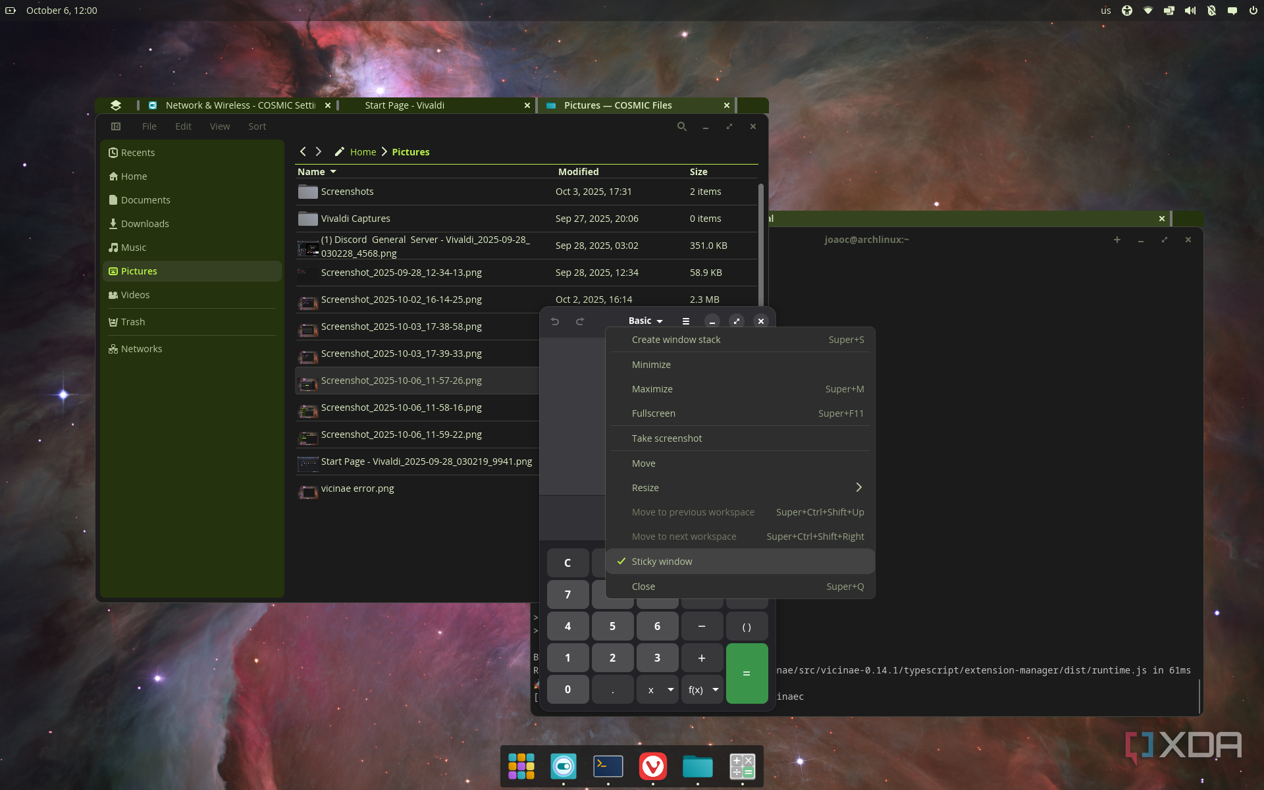Open the Calculator hamburger menu
Viewport: 1264px width, 790px height.
(686, 321)
